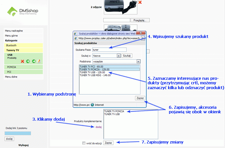Close the Szukaj produktów dialog window
225x148 pixels.
tap(141, 33)
